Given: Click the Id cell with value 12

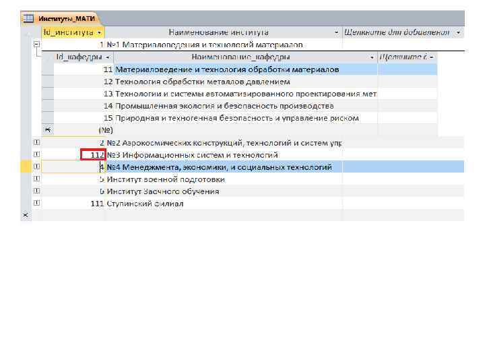Looking at the screenshot, I should pyautogui.click(x=84, y=82).
